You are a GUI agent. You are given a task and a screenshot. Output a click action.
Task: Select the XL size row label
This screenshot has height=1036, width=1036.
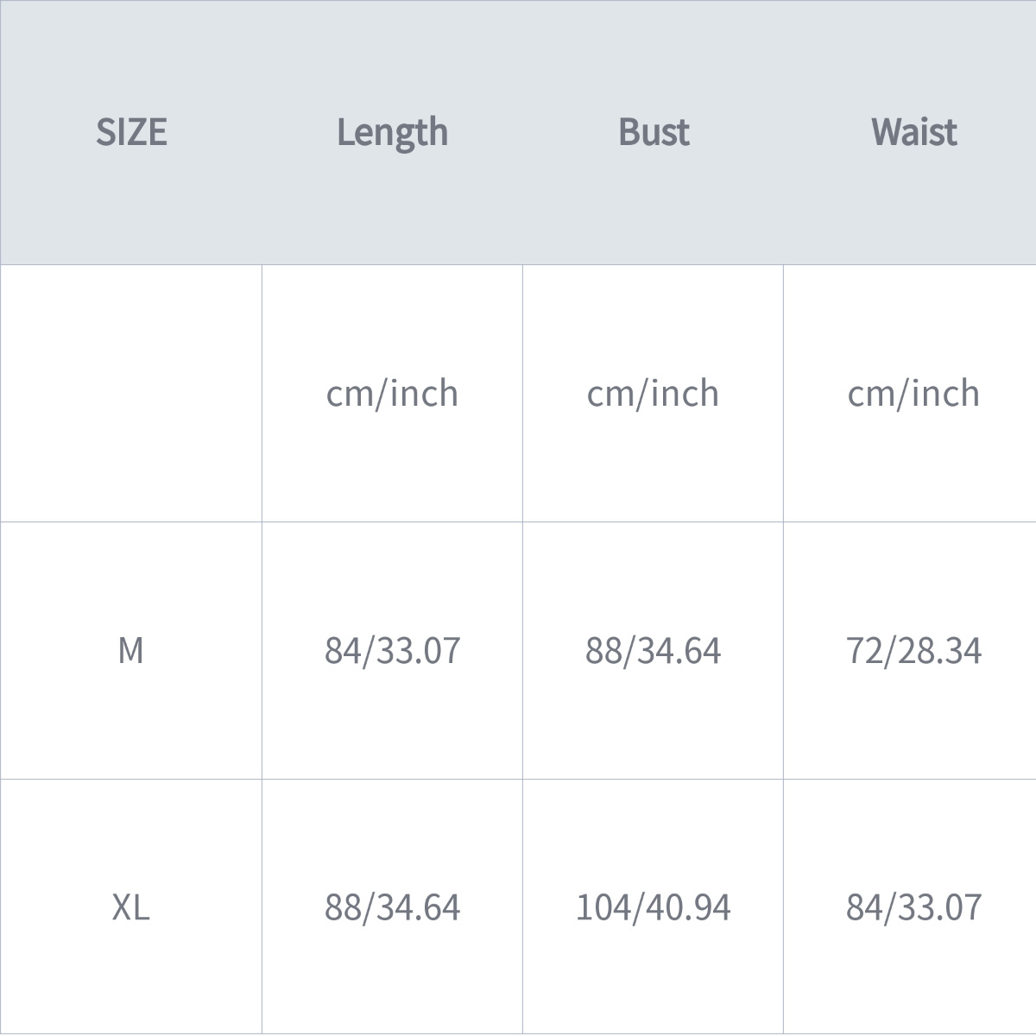click(x=131, y=906)
